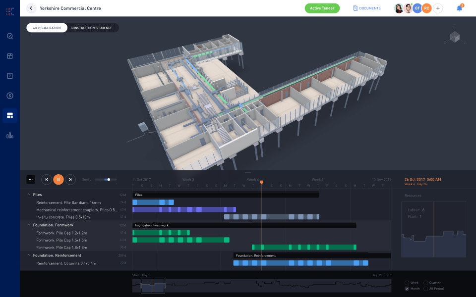The image size is (476, 297).
Task: Open the 4D Visualization tab
Action: coord(47,28)
